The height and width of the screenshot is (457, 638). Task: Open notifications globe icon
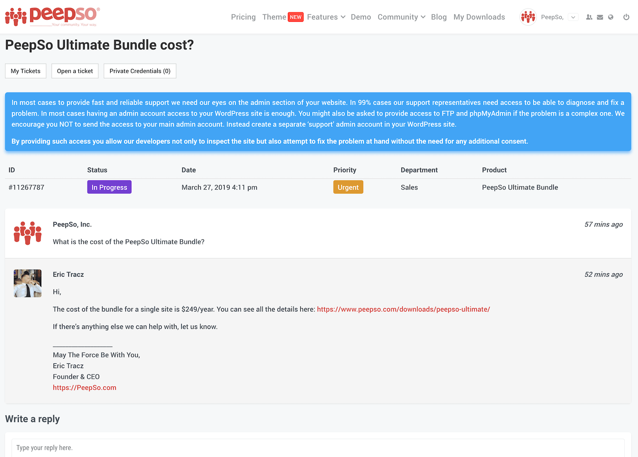611,17
